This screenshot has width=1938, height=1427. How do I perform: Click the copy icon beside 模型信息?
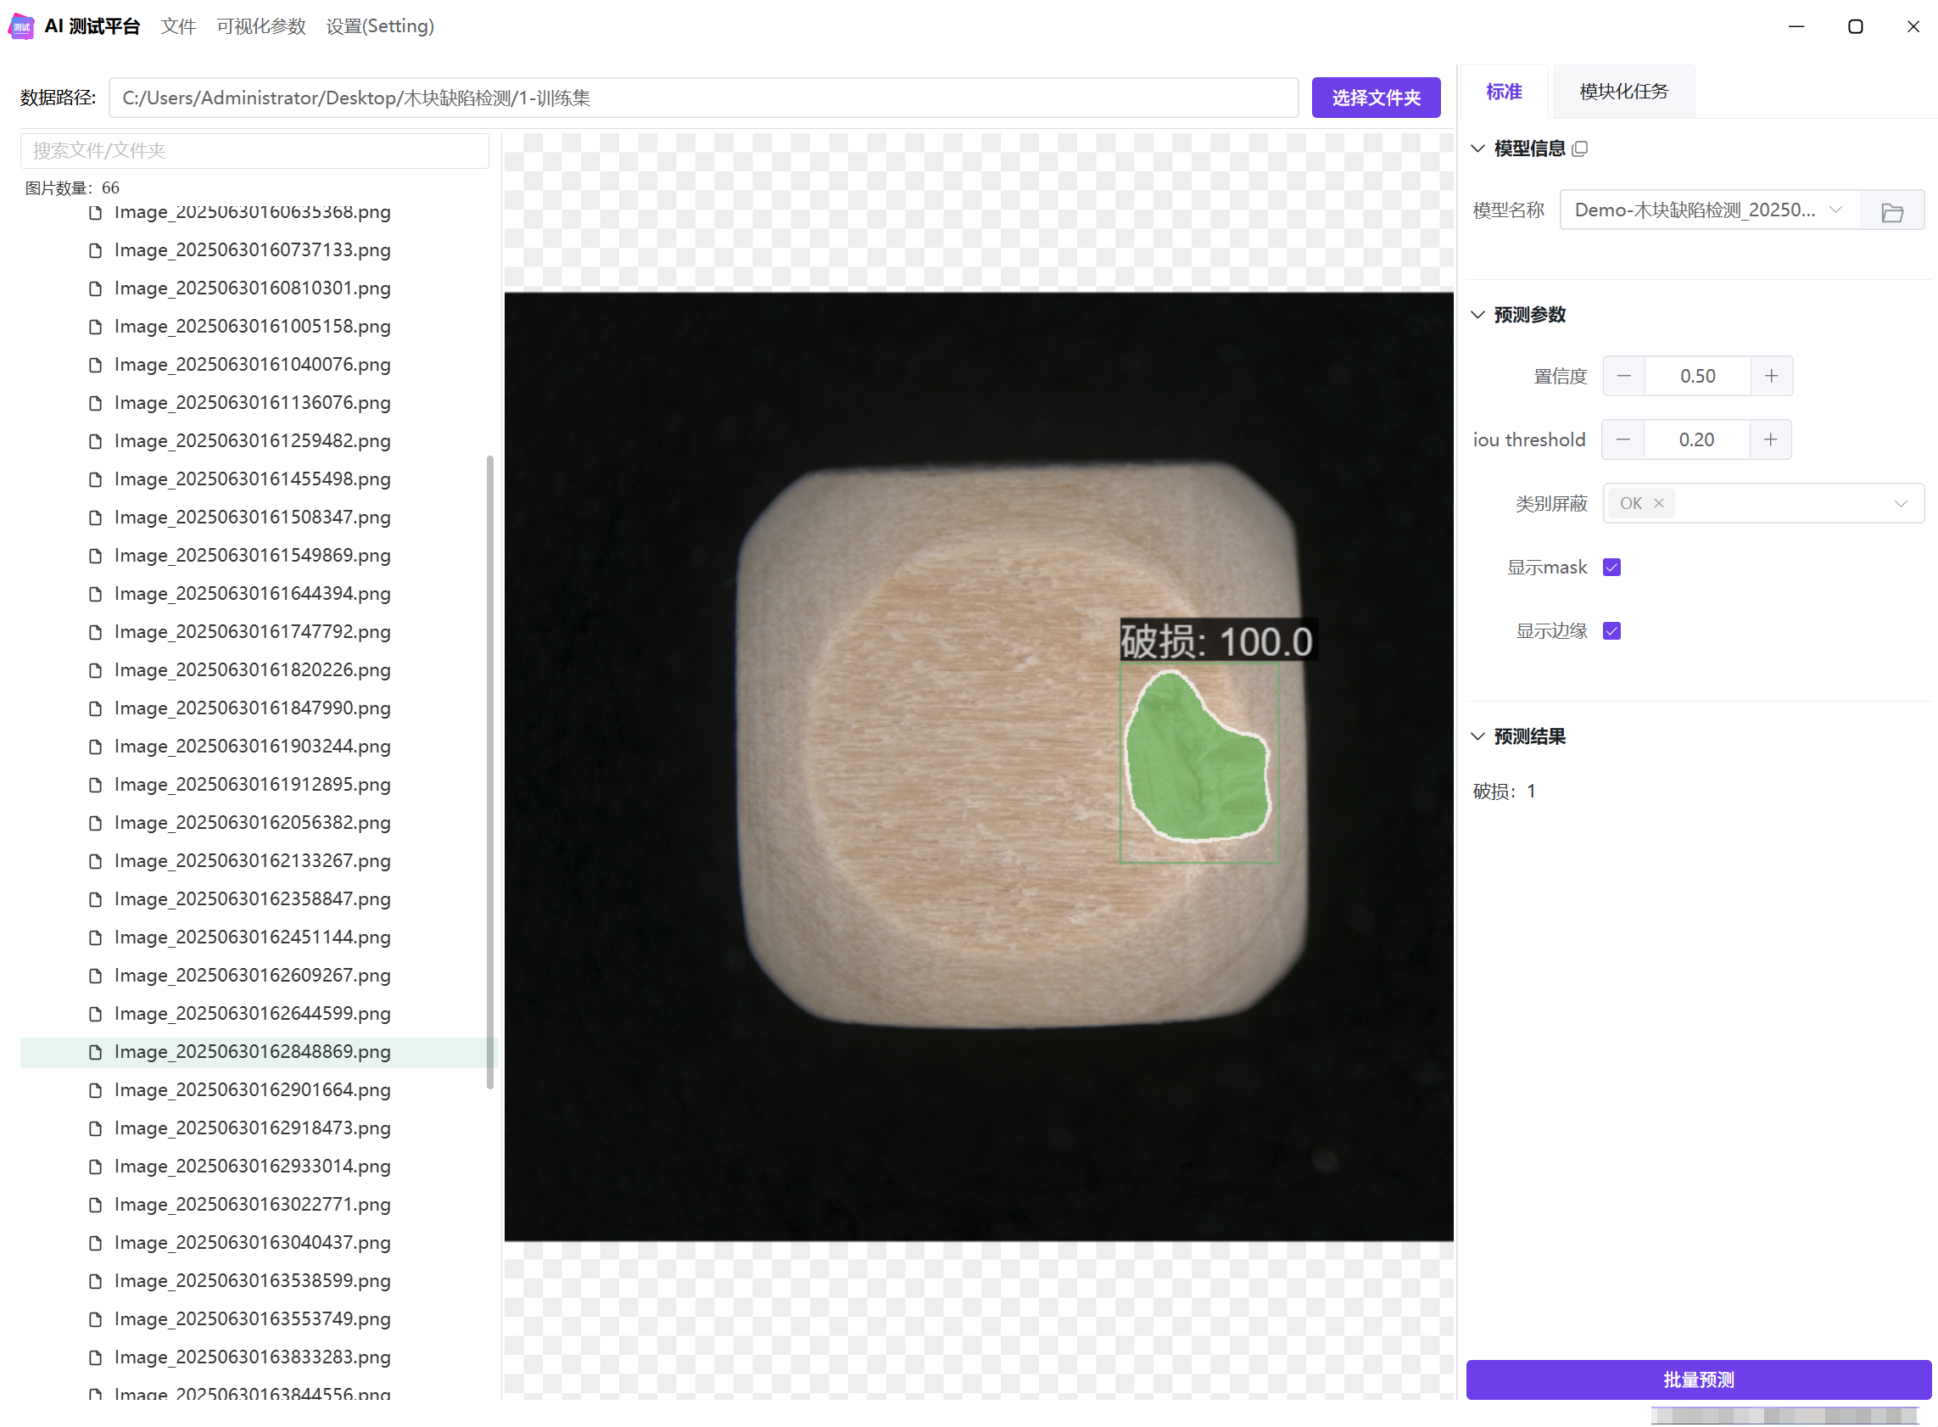coord(1579,148)
